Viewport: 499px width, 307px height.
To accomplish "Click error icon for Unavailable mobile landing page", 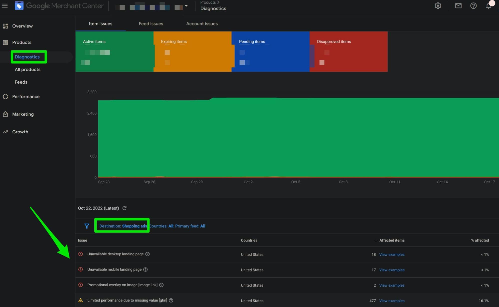I will pyautogui.click(x=81, y=270).
